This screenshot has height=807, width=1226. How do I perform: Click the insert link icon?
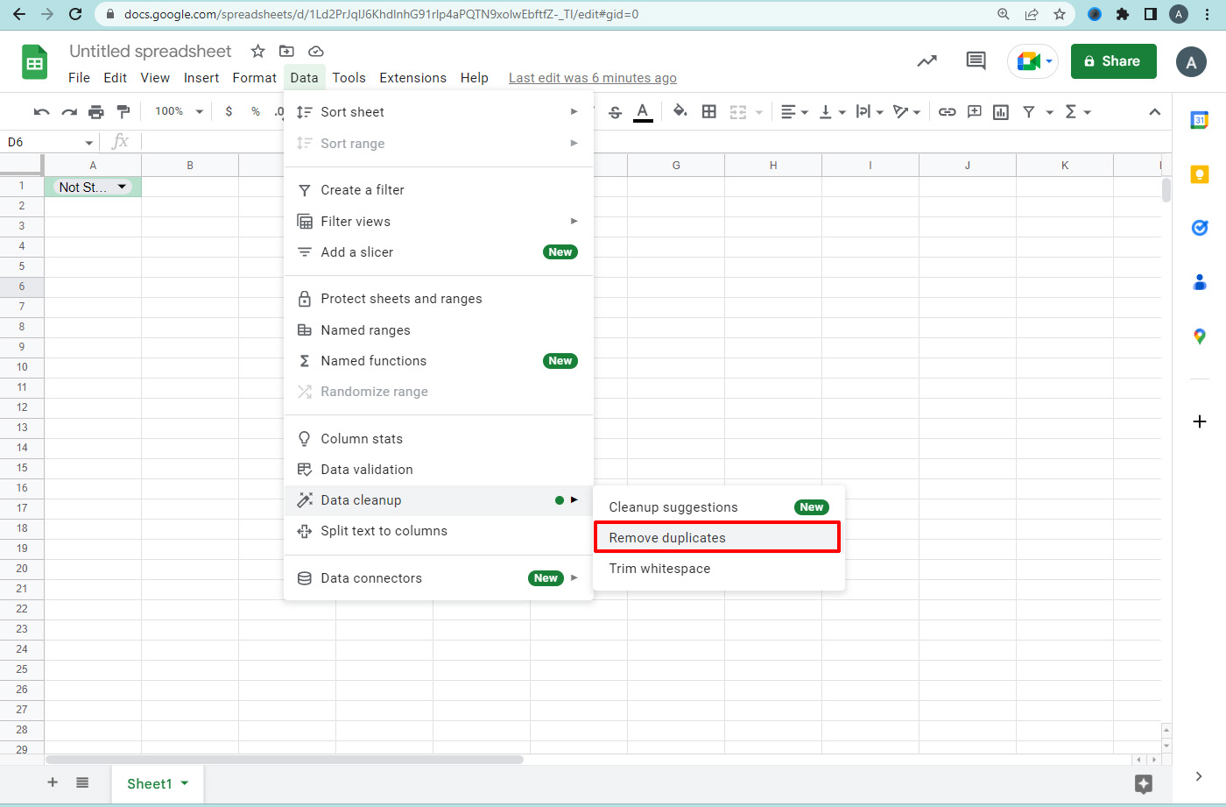coord(947,111)
